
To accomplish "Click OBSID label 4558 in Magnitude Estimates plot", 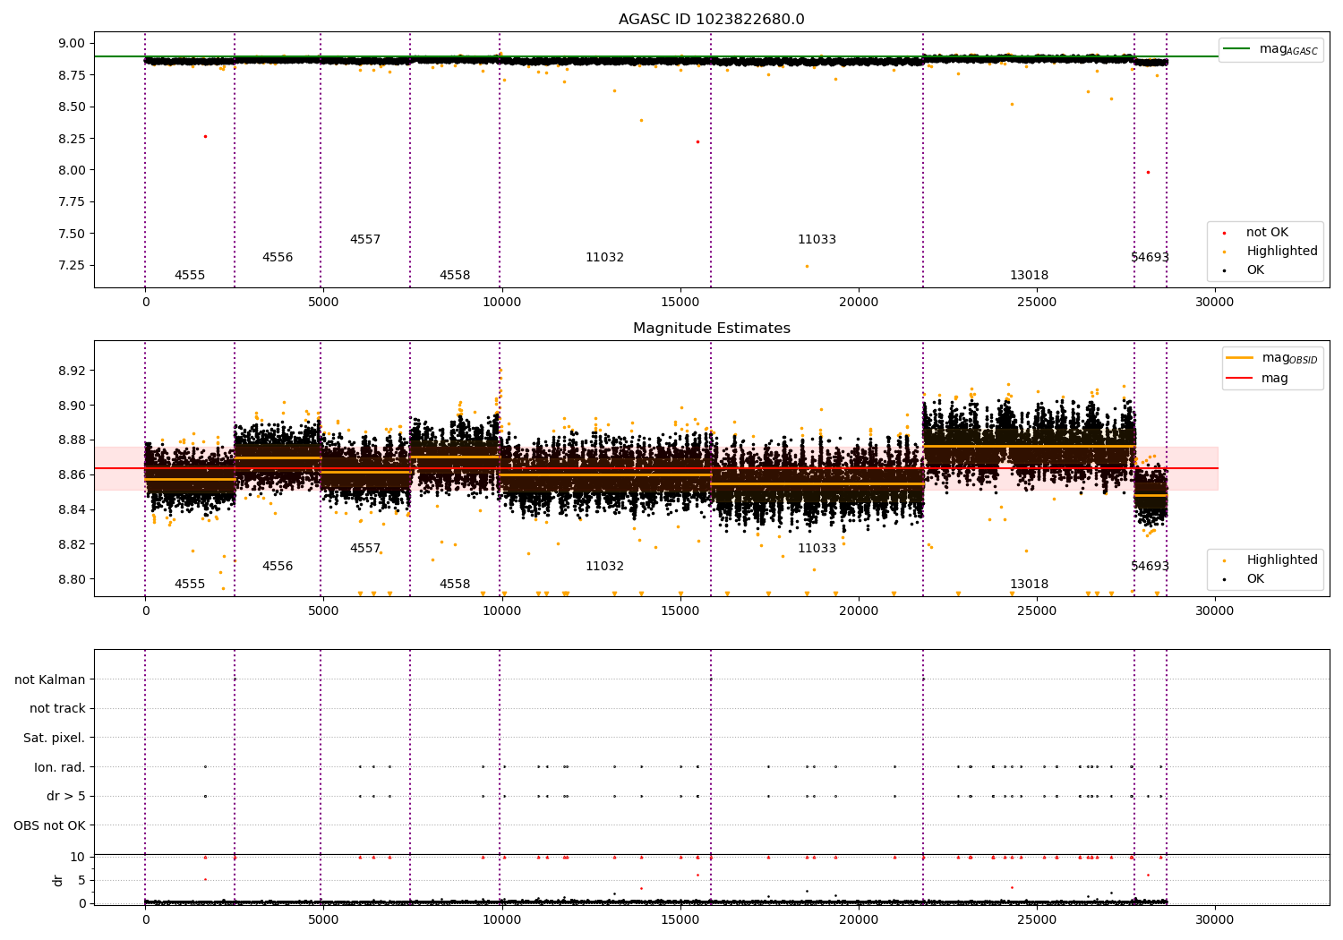I will 455,585.
